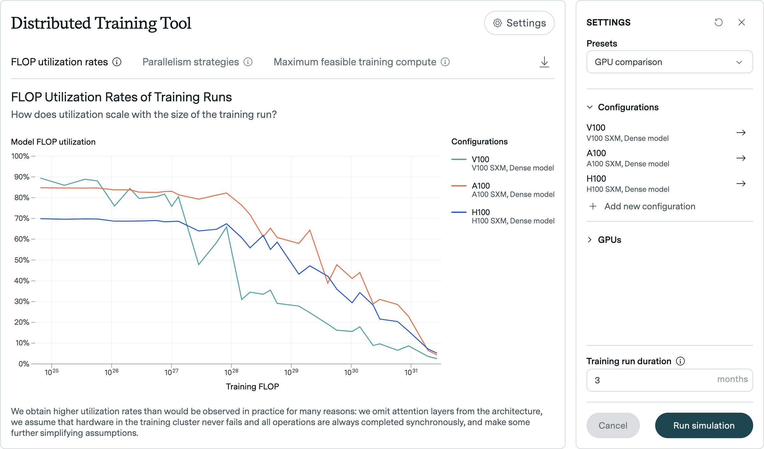Click info icon next to Training run duration
The width and height of the screenshot is (764, 449).
(x=680, y=361)
